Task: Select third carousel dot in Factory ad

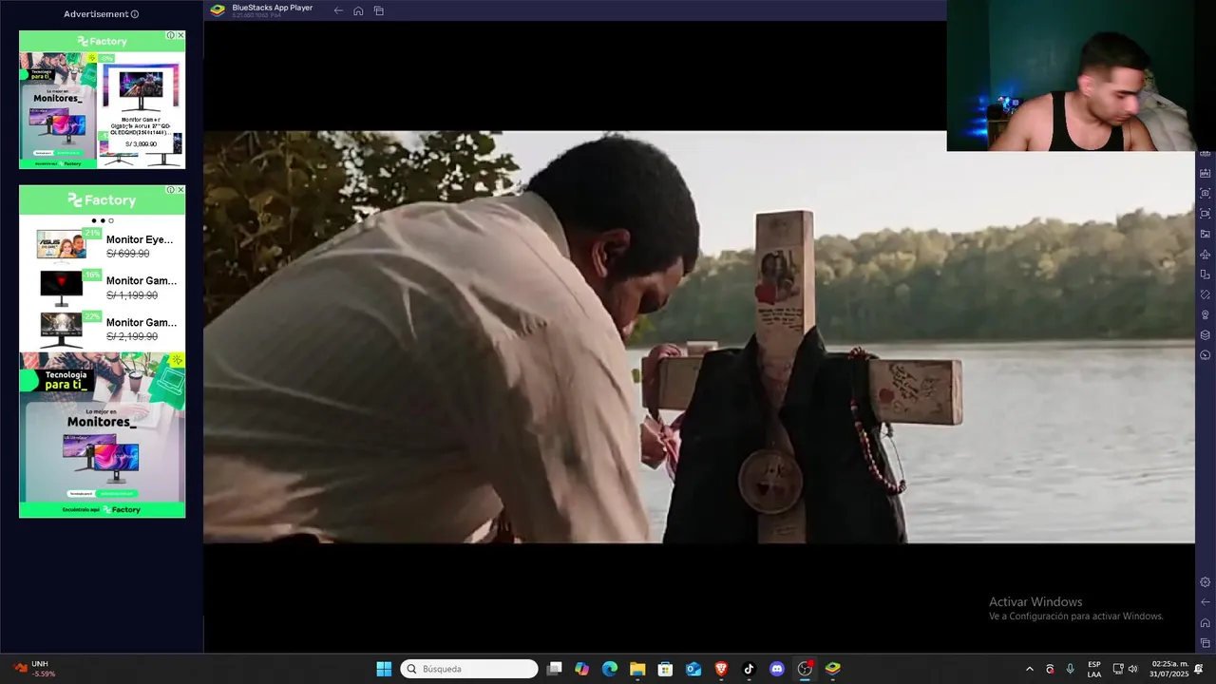Action: click(111, 220)
